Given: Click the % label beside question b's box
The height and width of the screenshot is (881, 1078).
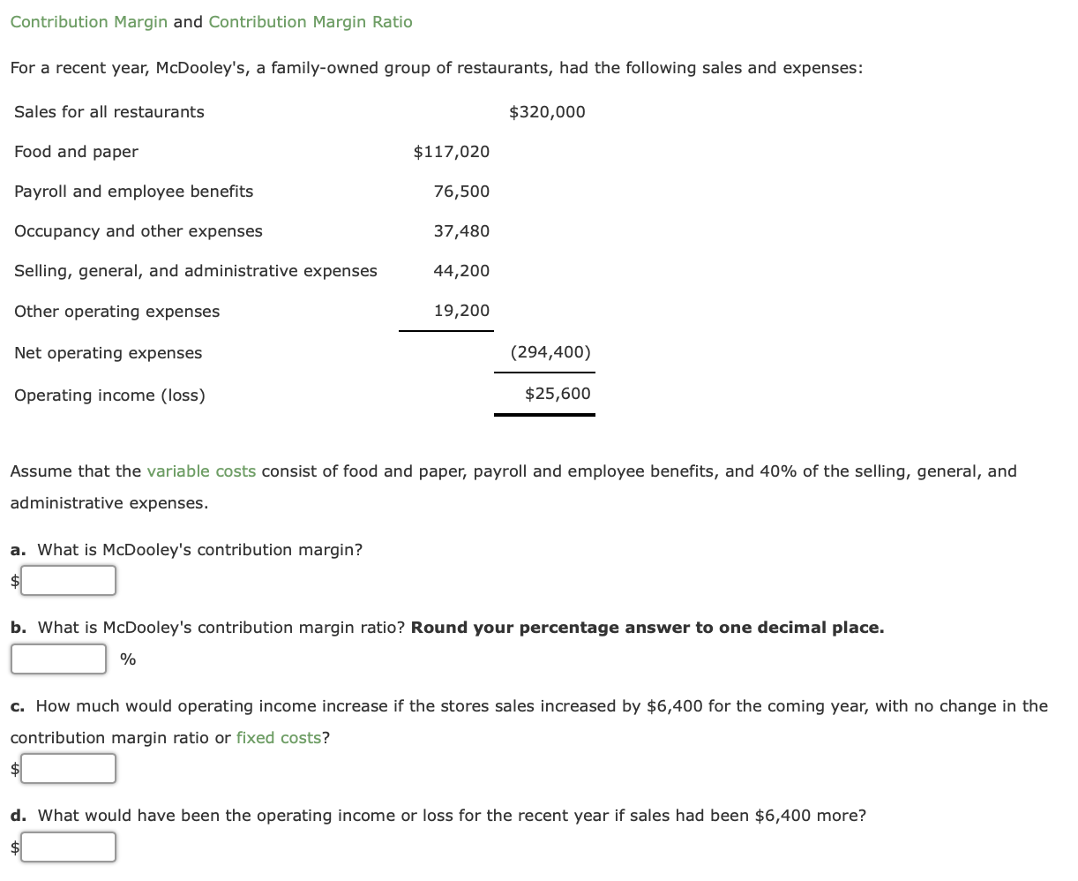Looking at the screenshot, I should [128, 659].
